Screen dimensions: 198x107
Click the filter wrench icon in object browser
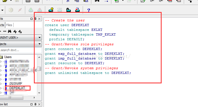tap(15, 31)
